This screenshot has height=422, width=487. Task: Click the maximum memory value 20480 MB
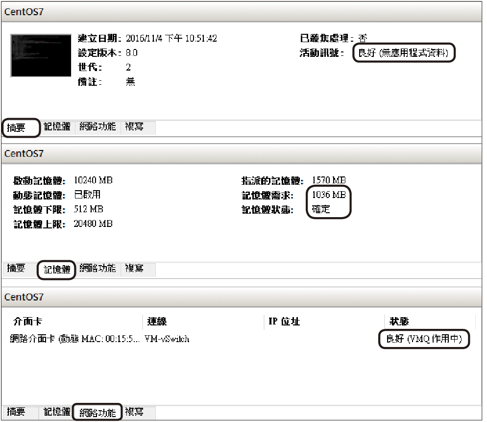93,223
